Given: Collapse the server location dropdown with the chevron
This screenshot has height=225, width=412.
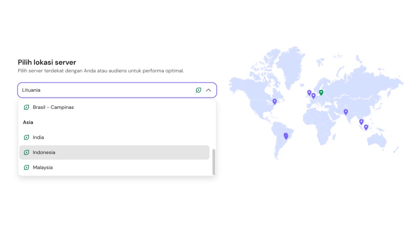Looking at the screenshot, I should (208, 90).
